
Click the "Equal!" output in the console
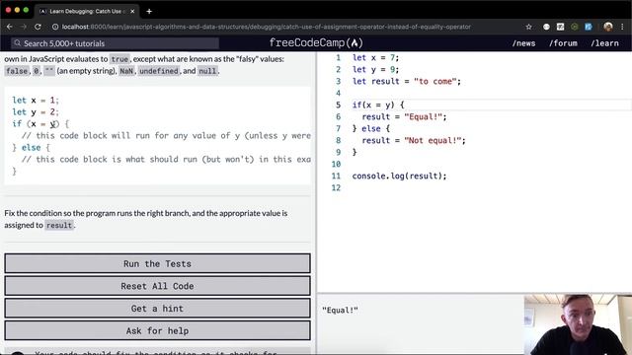click(340, 310)
